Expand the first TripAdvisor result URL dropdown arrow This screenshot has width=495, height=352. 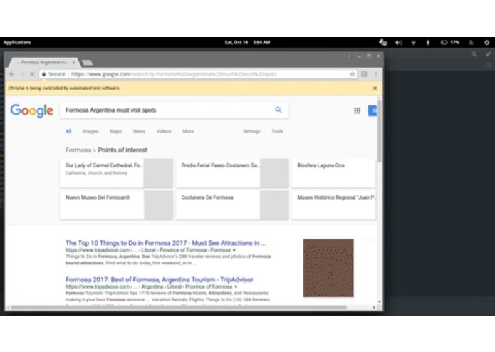click(x=234, y=250)
